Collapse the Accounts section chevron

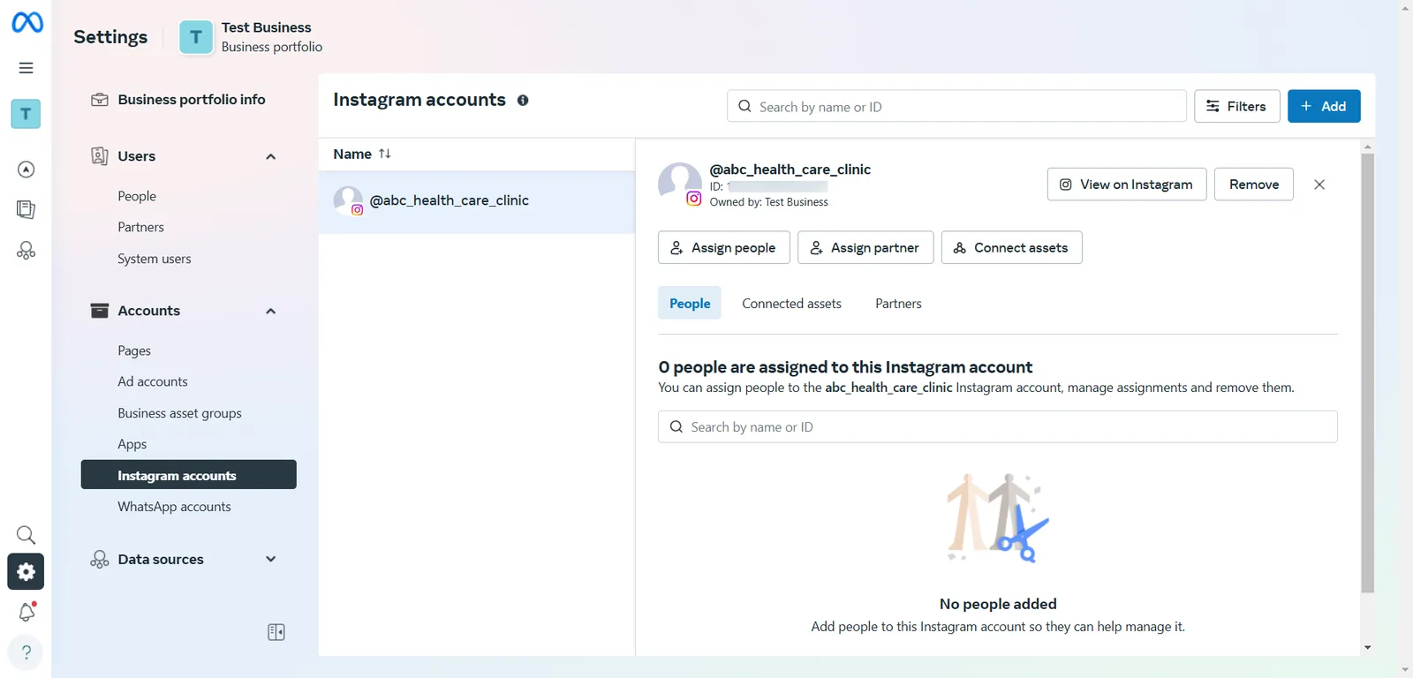[271, 311]
